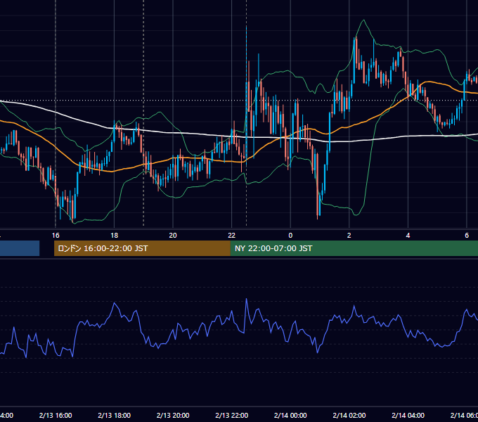Click hour label 6 on the chart axis
This screenshot has width=478, height=422.
click(x=467, y=236)
